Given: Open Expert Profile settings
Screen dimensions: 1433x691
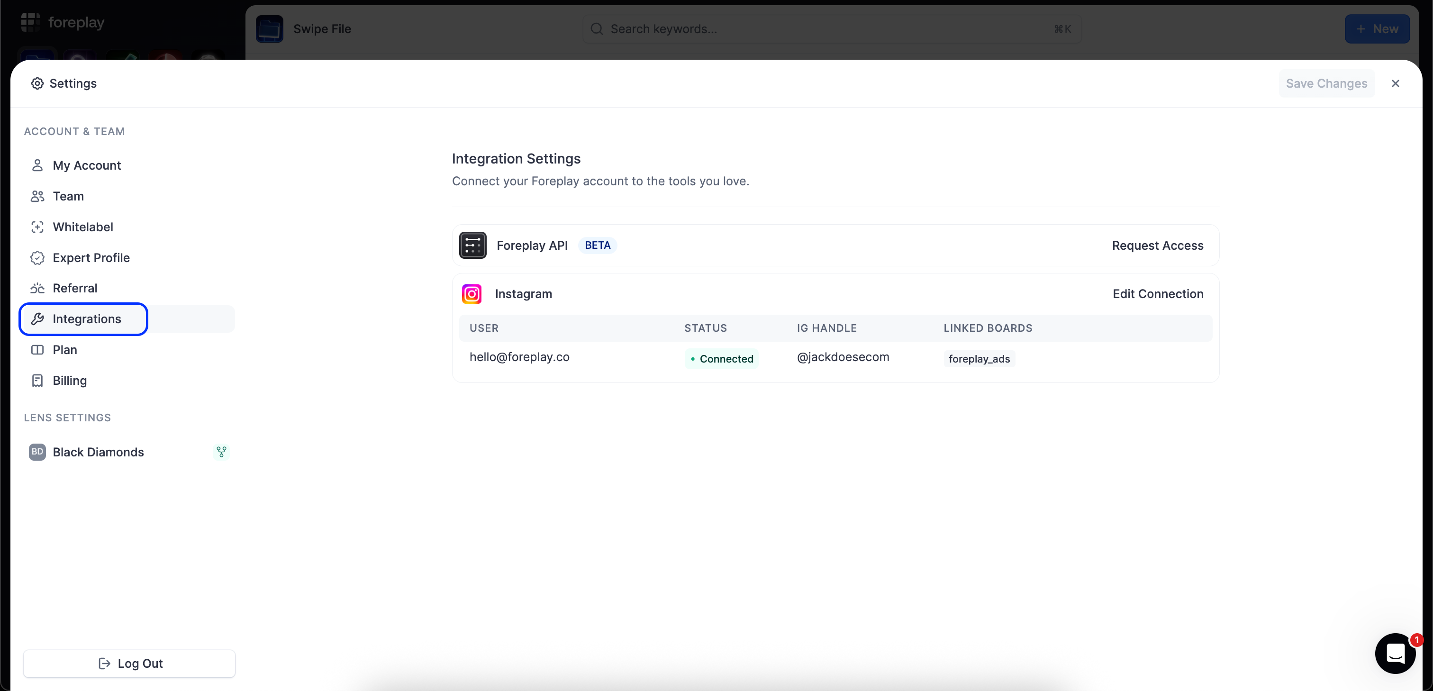Looking at the screenshot, I should pyautogui.click(x=129, y=258).
